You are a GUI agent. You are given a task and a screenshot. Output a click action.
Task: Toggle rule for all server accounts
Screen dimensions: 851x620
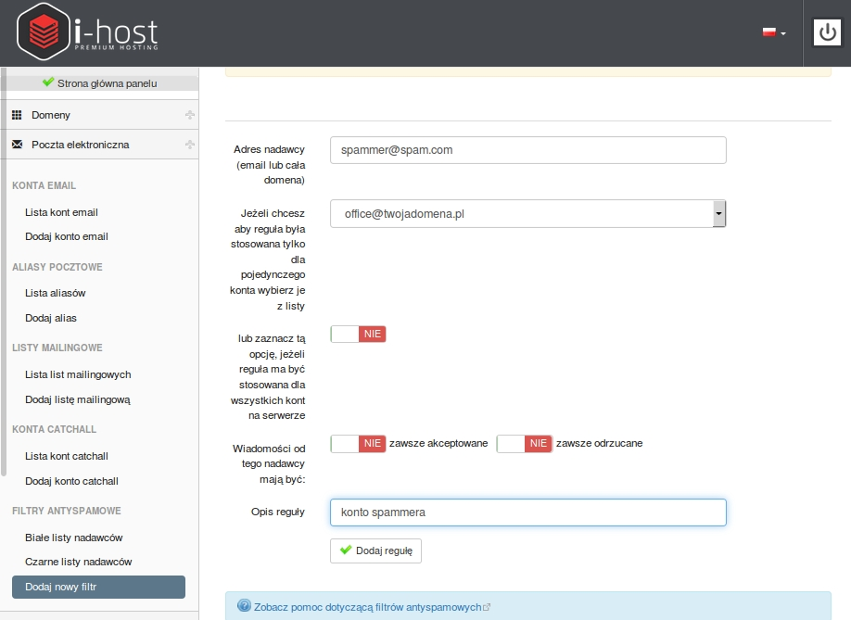click(x=358, y=335)
